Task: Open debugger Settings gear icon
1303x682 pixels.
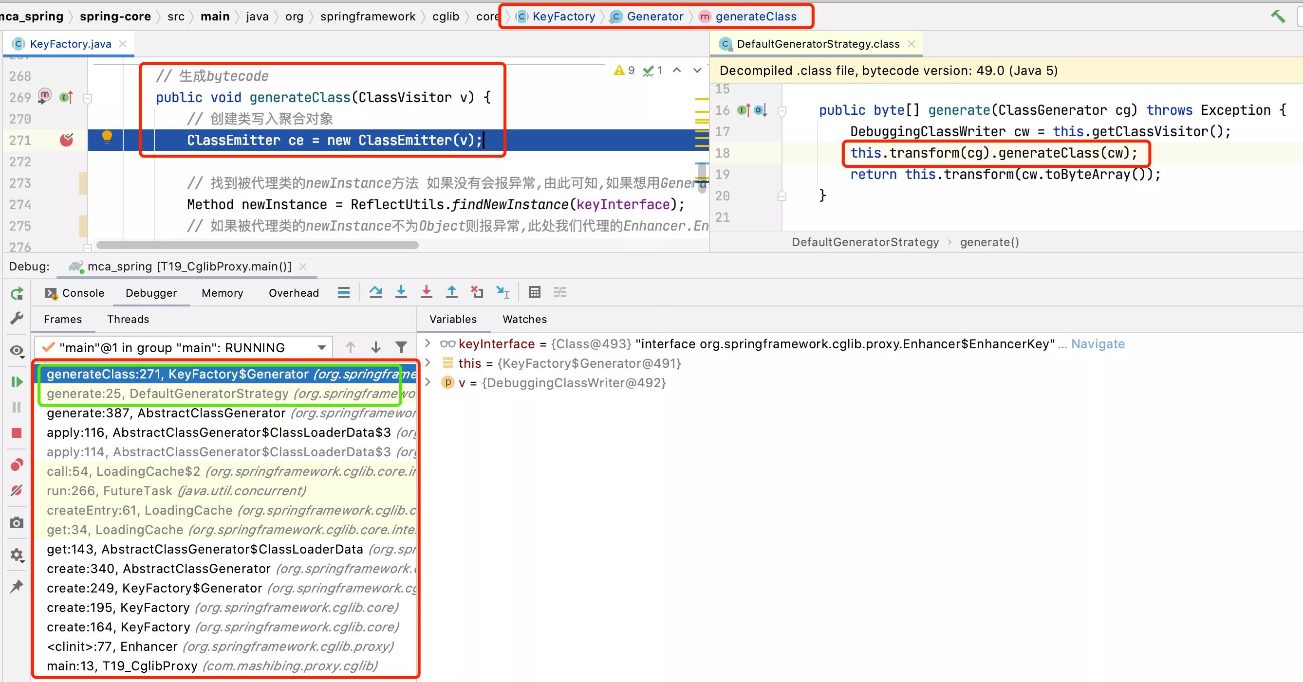Action: click(x=17, y=555)
